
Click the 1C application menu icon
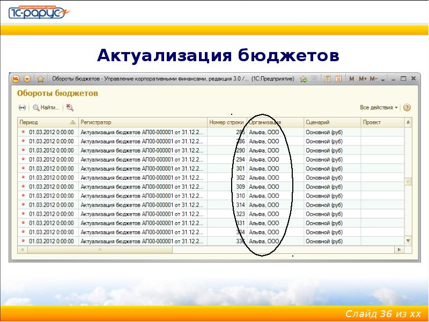16,79
